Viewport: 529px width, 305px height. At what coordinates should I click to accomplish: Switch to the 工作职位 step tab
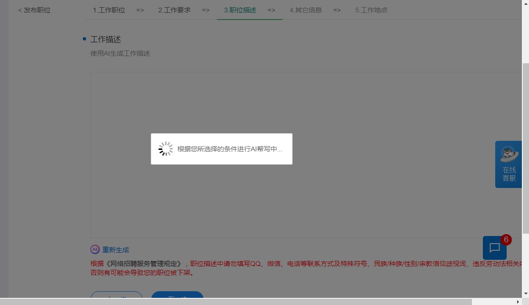click(x=109, y=10)
